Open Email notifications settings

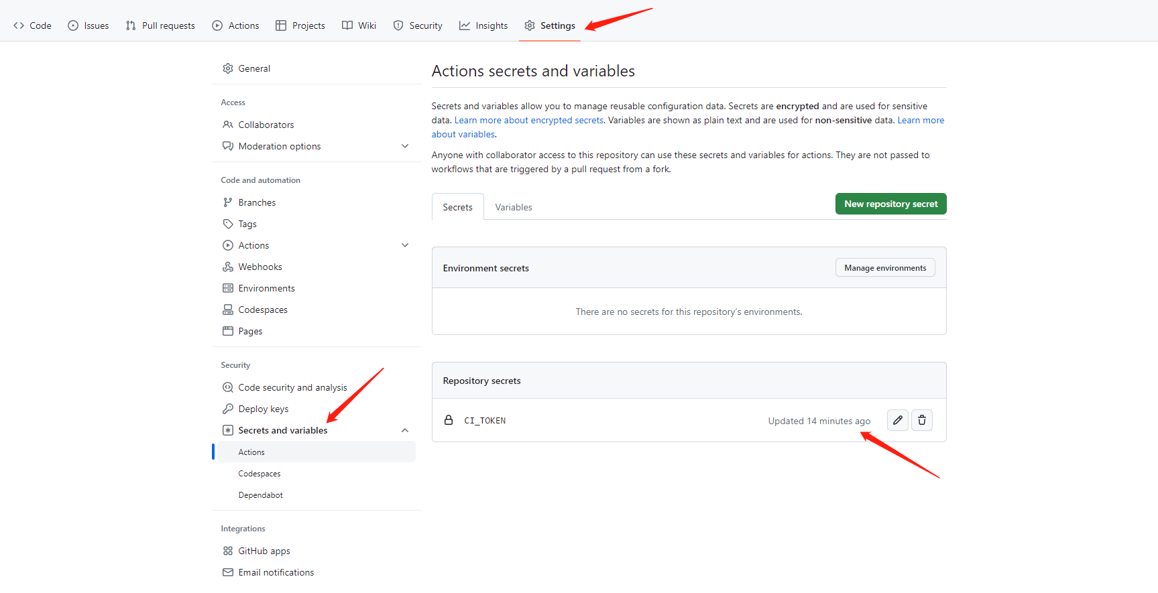coord(316,572)
